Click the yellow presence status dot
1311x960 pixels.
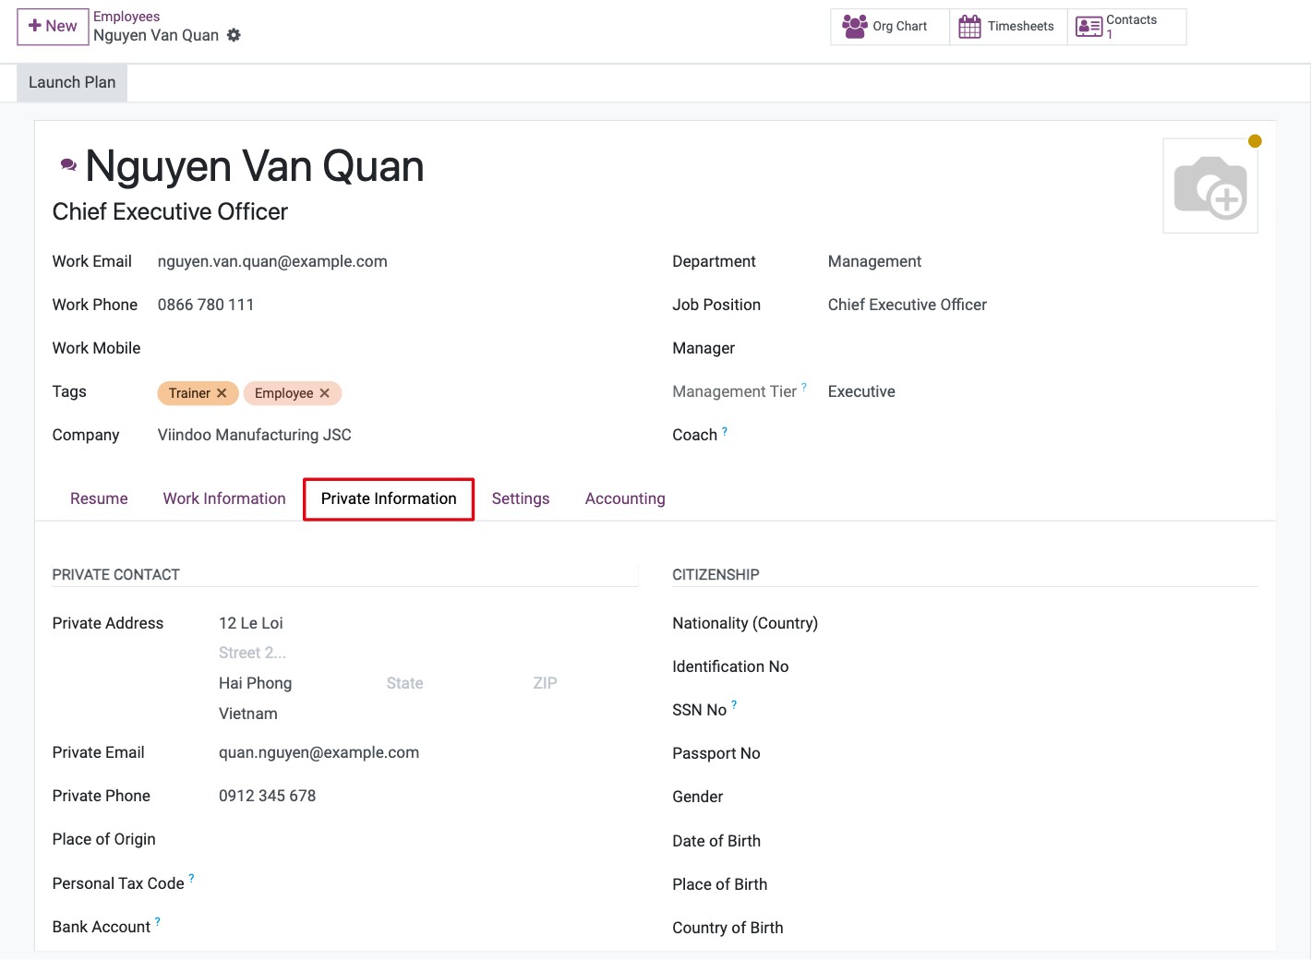pyautogui.click(x=1255, y=141)
